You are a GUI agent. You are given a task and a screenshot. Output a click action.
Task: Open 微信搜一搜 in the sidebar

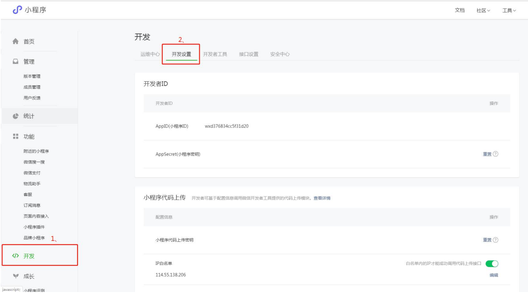[x=34, y=162]
